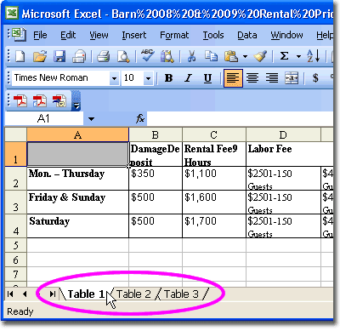Cut the selection with the scissors icon
The height and width of the screenshot is (331, 340).
pos(192,56)
